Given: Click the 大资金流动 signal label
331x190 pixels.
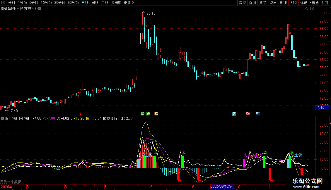Looking at the screenshot, I should [x=253, y=156].
